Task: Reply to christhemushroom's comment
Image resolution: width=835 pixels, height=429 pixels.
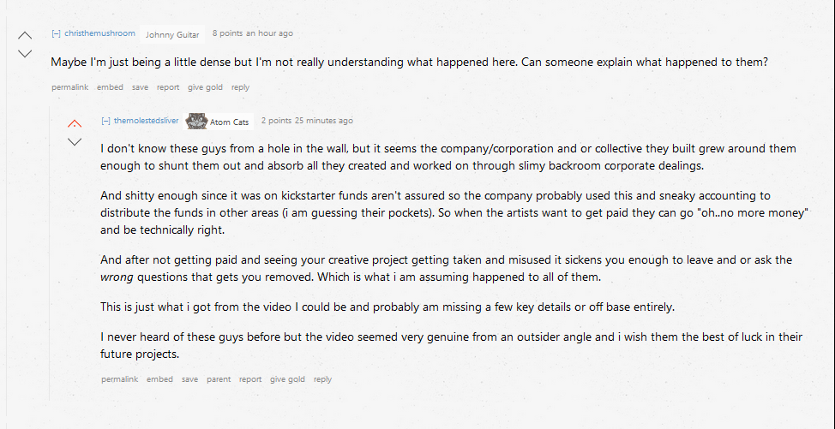Action: pyautogui.click(x=240, y=87)
